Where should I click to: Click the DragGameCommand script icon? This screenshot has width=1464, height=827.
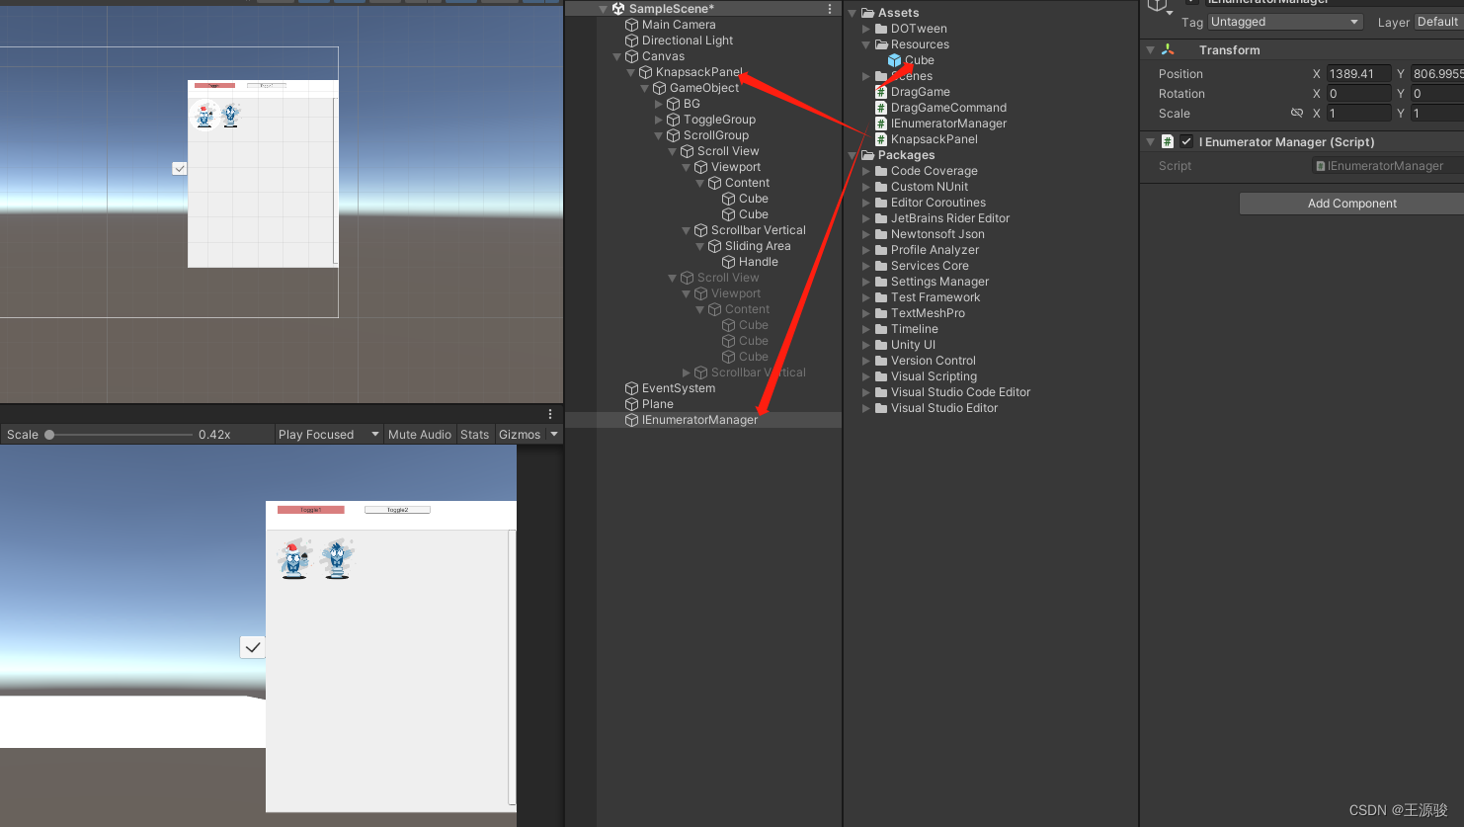[x=881, y=108]
